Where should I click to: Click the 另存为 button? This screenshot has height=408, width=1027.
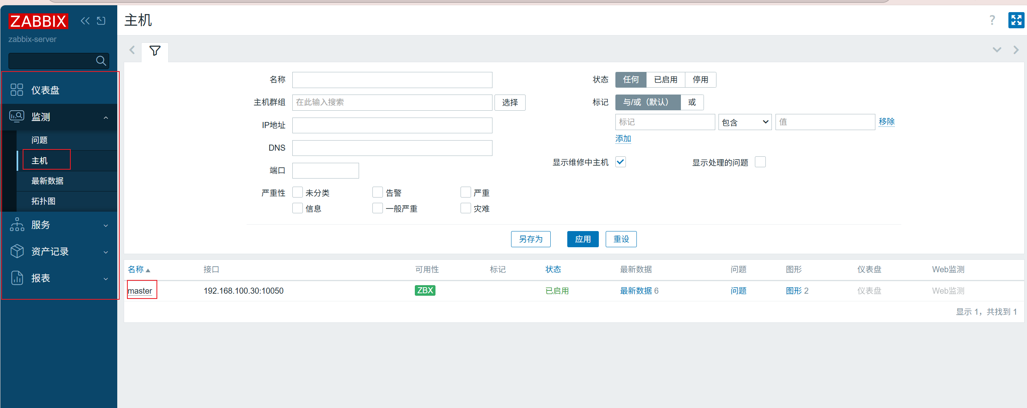pos(531,239)
